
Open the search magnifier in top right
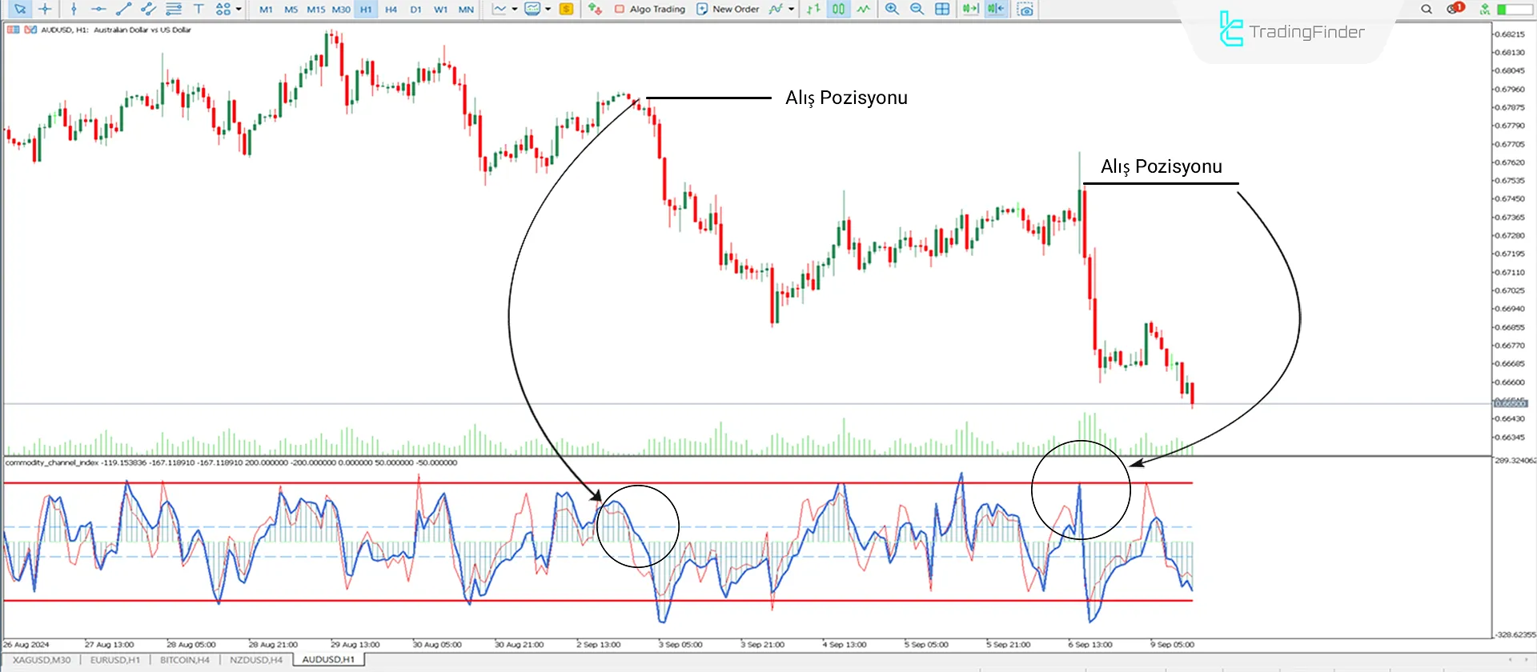click(1427, 9)
